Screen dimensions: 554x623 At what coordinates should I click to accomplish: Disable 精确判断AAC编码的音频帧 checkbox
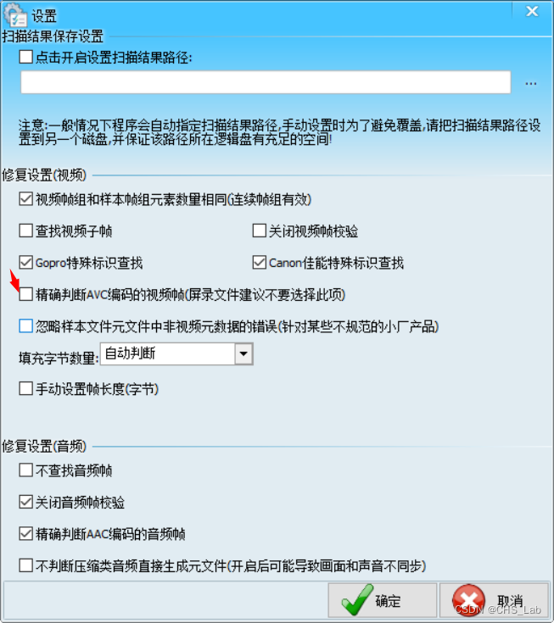click(x=25, y=534)
